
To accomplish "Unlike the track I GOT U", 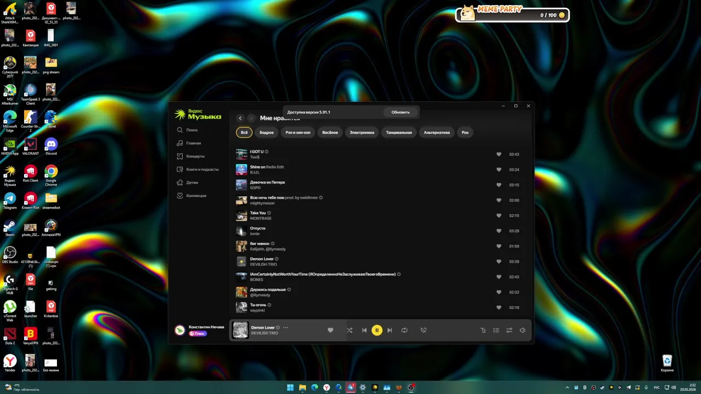I will 499,154.
